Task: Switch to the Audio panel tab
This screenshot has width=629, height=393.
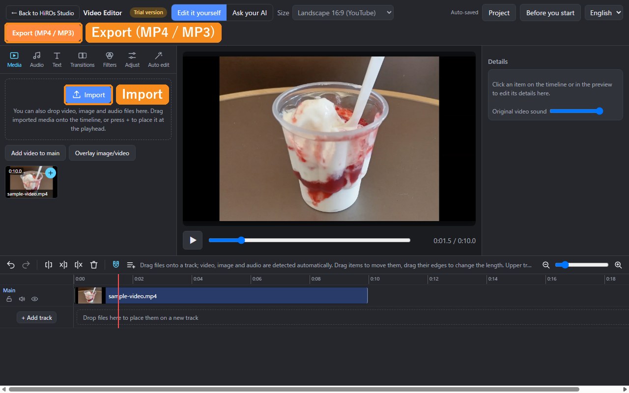Action: coord(37,59)
